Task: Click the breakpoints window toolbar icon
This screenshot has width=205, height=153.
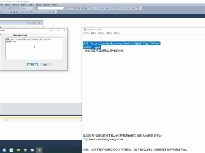Action: coord(137,8)
